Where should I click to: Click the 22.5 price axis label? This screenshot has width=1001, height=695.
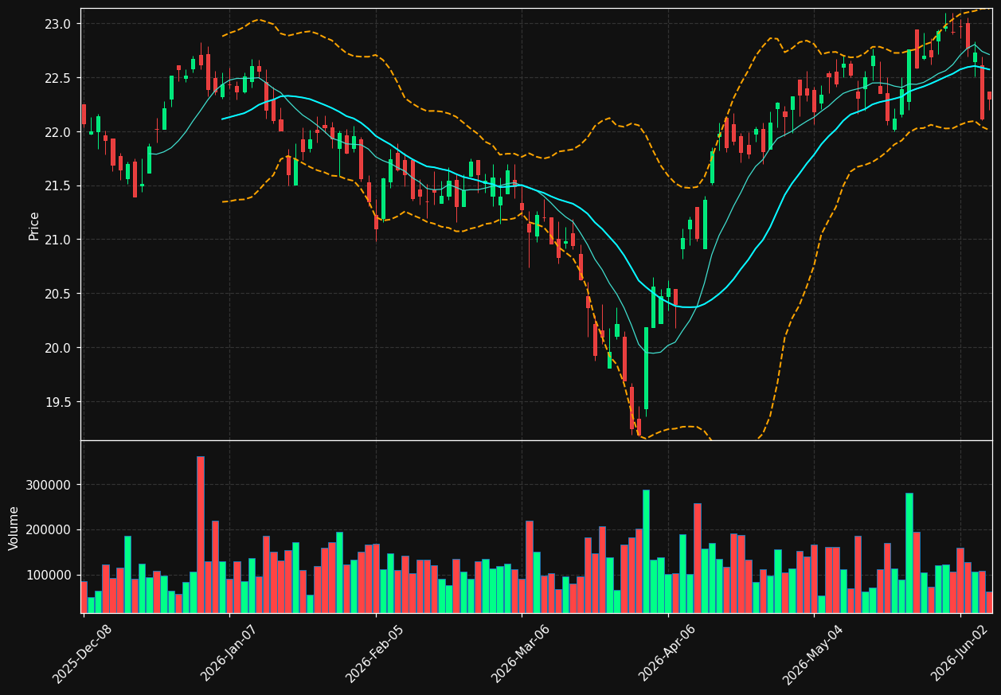click(60, 78)
